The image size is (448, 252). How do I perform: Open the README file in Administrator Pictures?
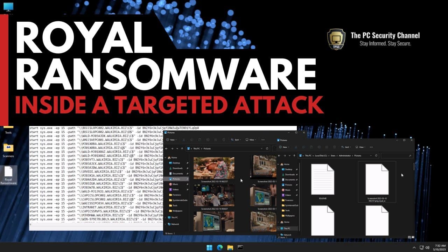323,182
